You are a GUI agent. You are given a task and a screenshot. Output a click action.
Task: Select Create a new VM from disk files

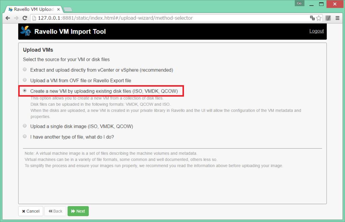tap(25, 91)
